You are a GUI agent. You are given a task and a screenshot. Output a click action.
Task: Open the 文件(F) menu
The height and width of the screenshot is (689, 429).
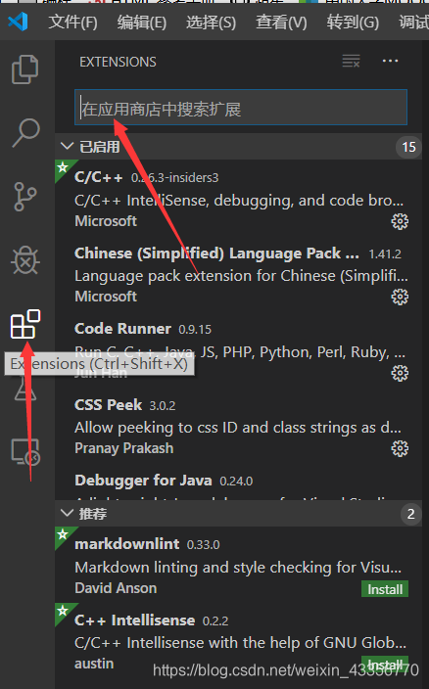click(x=72, y=22)
